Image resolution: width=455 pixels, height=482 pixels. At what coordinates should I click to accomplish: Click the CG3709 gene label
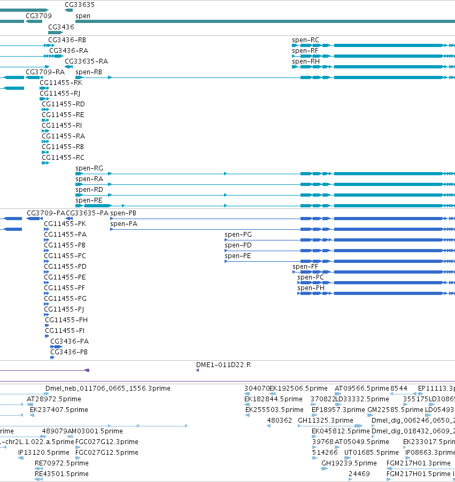pyautogui.click(x=38, y=16)
